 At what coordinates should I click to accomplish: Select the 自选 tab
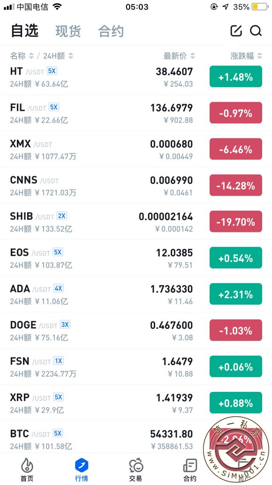pyautogui.click(x=25, y=31)
